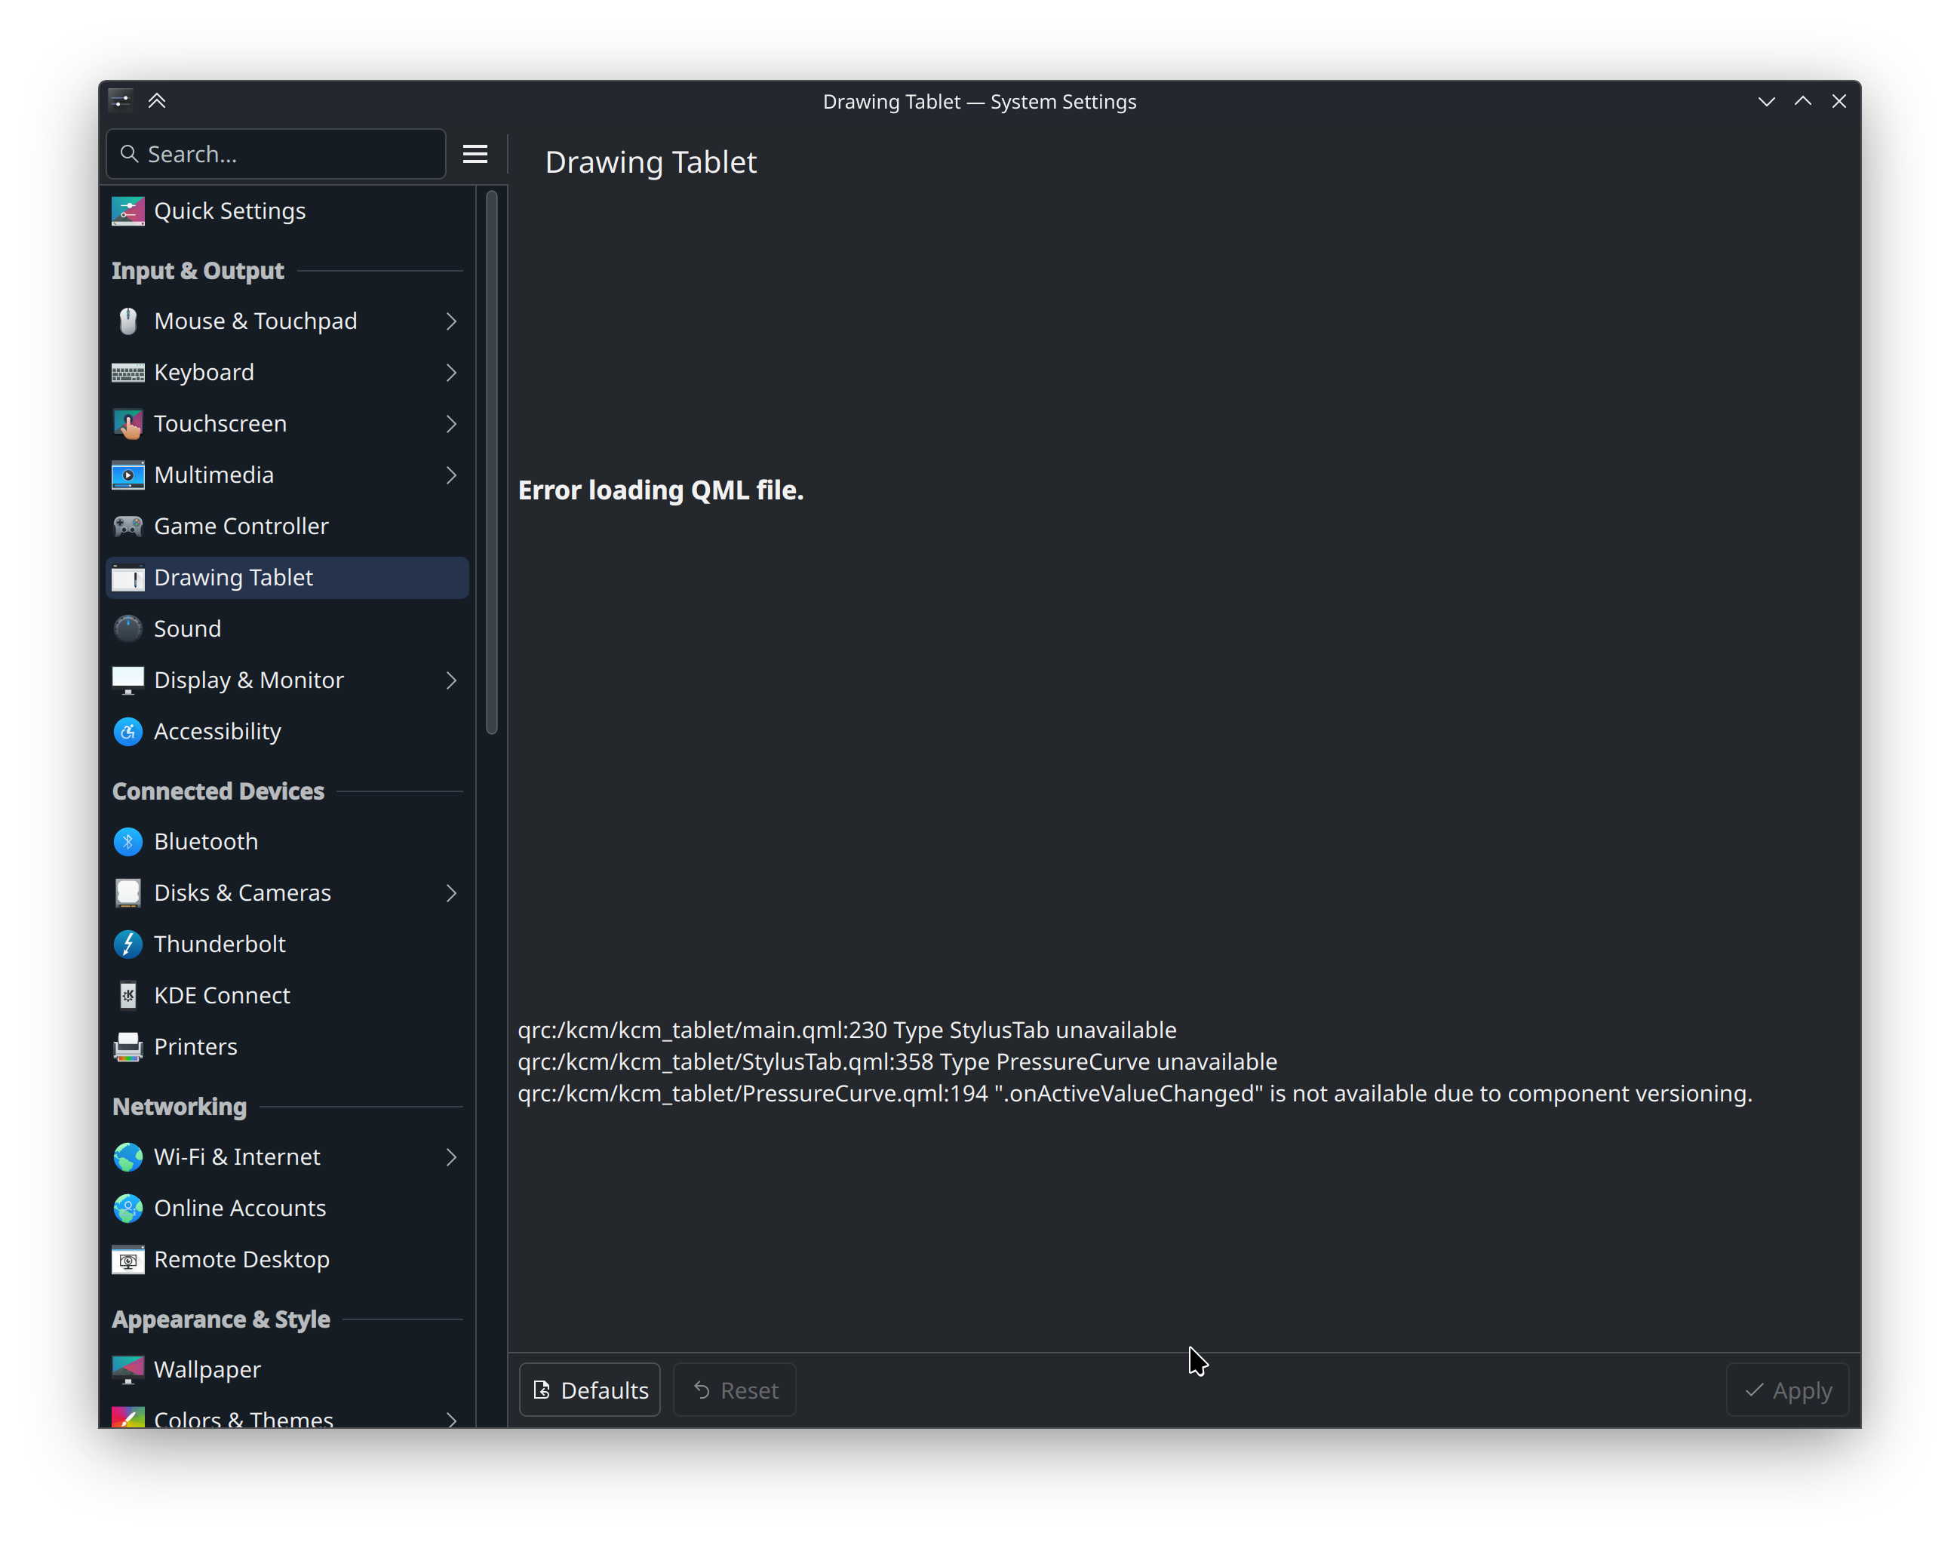Click the Sound knob icon
Image resolution: width=1960 pixels, height=1545 pixels.
point(127,628)
